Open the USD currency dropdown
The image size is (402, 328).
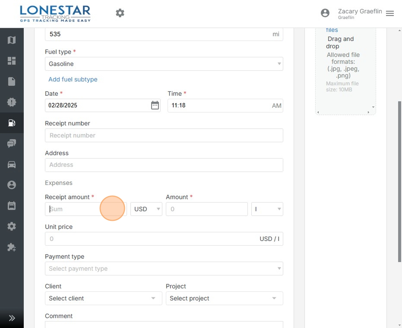click(x=146, y=209)
